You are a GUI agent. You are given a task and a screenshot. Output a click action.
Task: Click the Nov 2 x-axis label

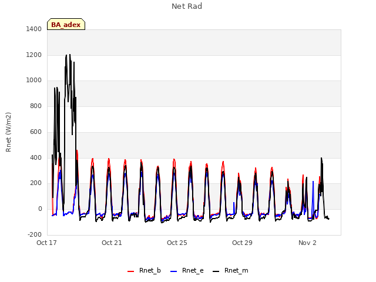point(307,243)
